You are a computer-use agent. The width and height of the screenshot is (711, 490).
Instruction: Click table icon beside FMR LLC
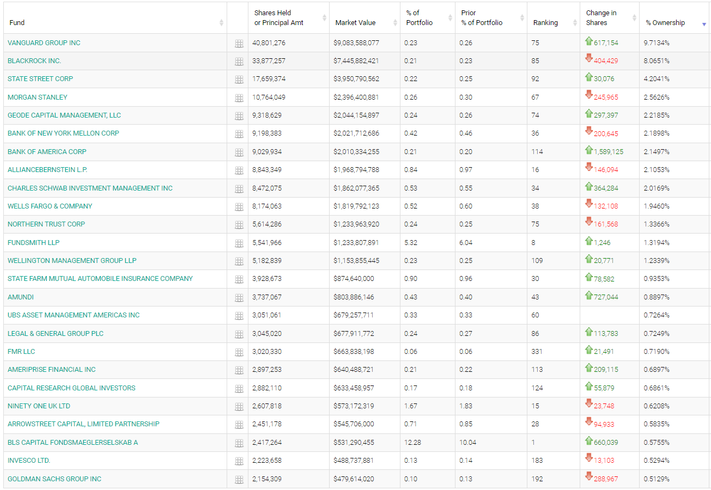[239, 352]
